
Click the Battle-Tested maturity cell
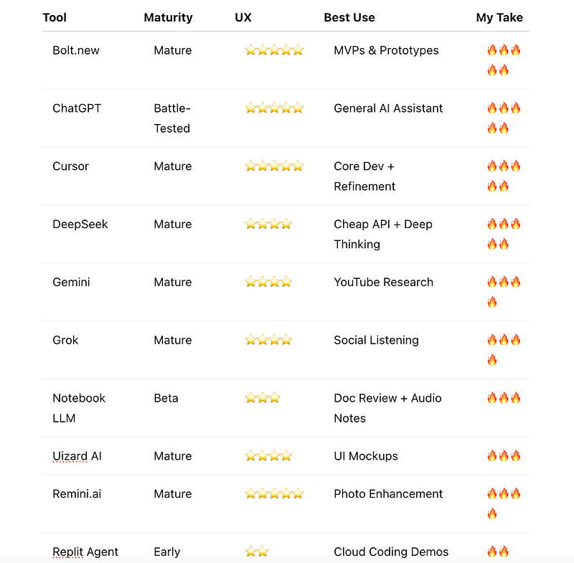[x=172, y=118]
